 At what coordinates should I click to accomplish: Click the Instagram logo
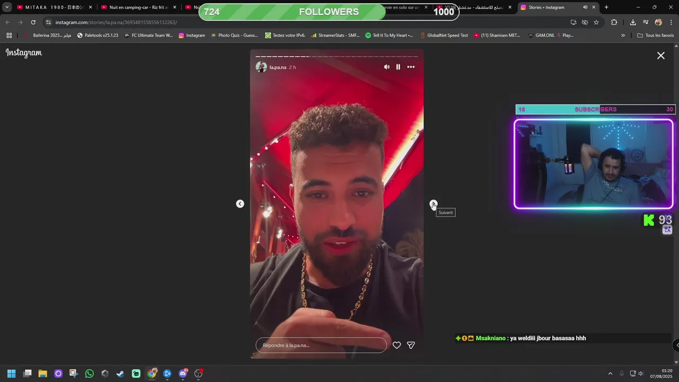click(24, 53)
